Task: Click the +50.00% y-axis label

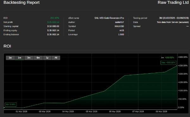Action: [182, 99]
